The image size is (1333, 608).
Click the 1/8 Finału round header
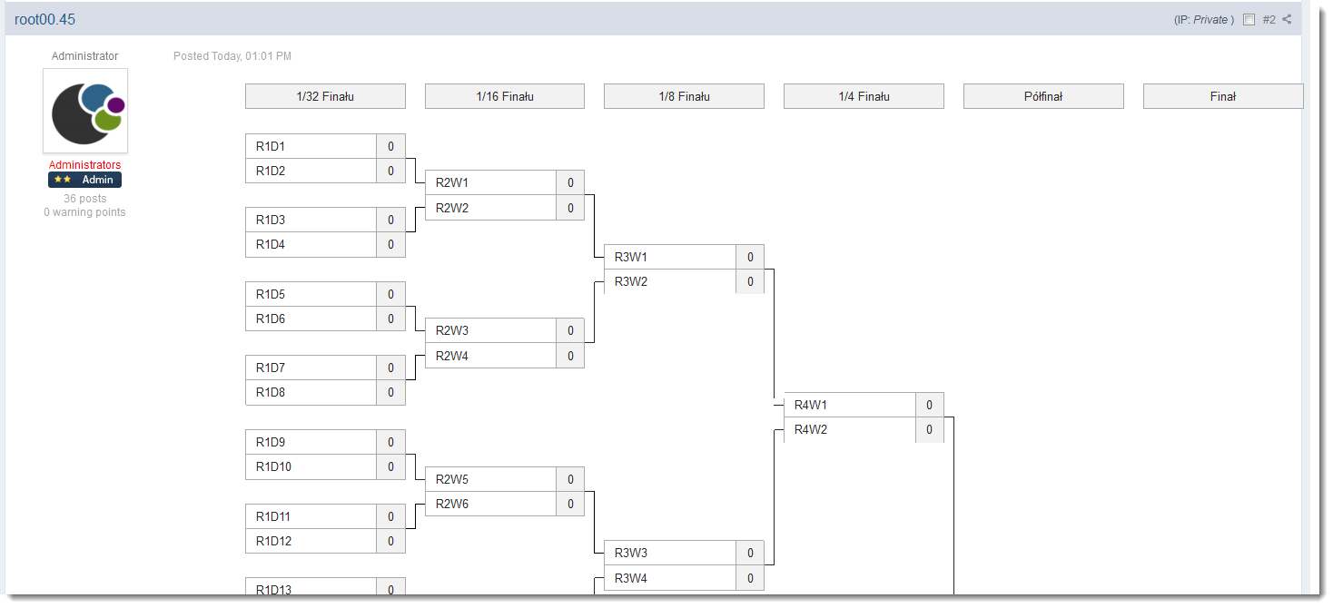coord(684,96)
